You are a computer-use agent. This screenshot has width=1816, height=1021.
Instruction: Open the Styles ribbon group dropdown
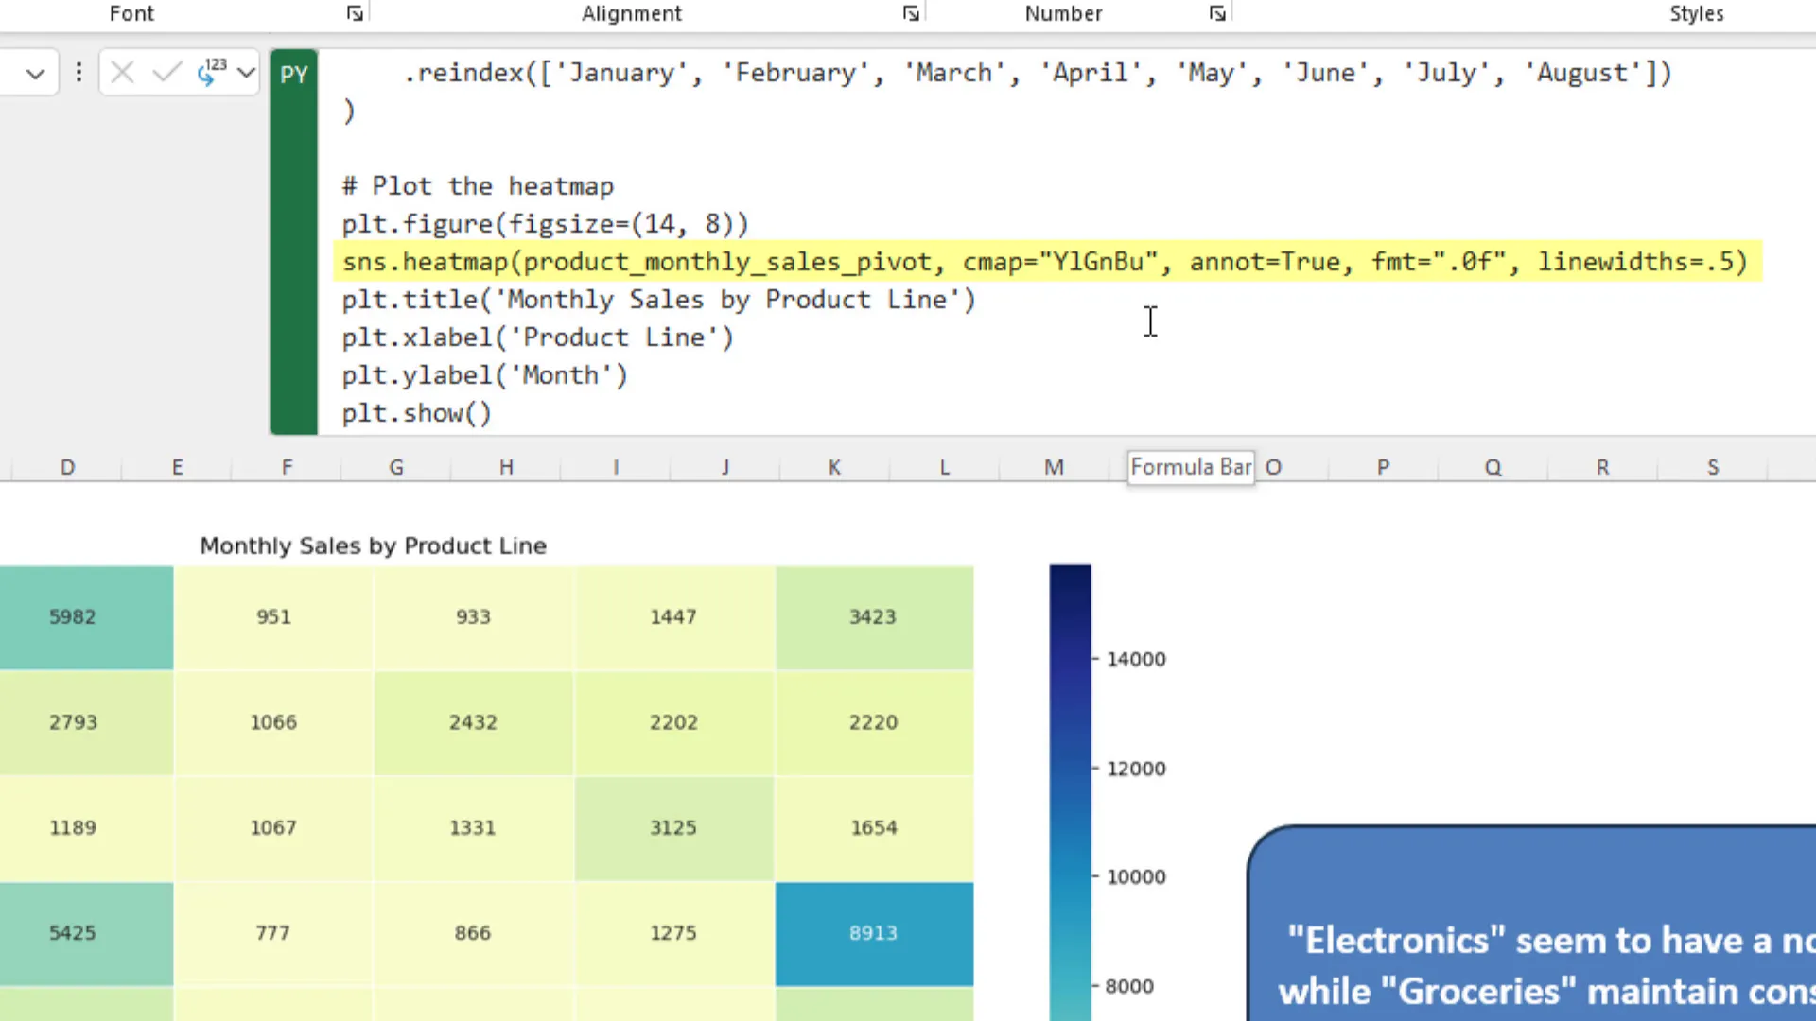(1696, 13)
